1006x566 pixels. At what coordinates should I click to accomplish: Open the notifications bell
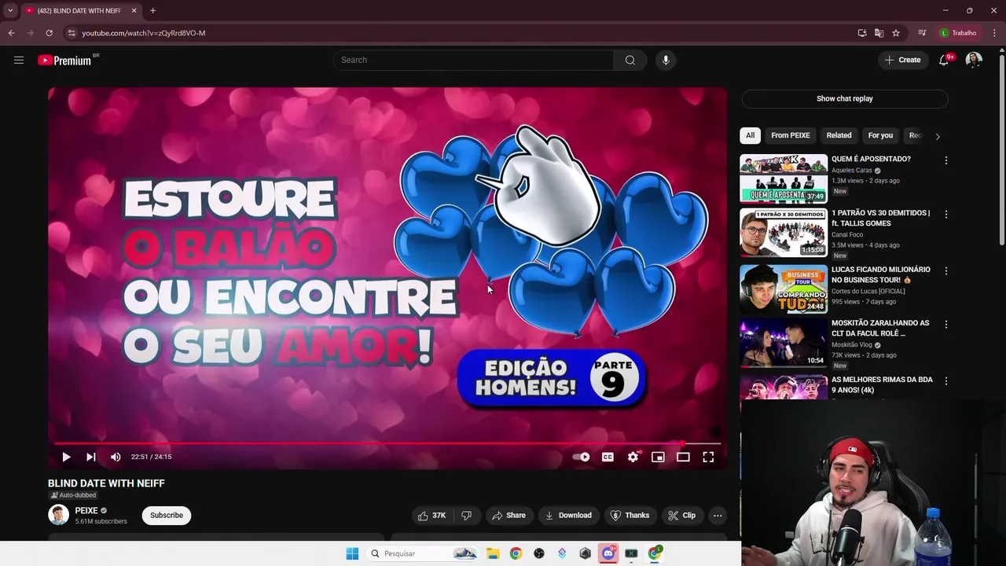944,60
